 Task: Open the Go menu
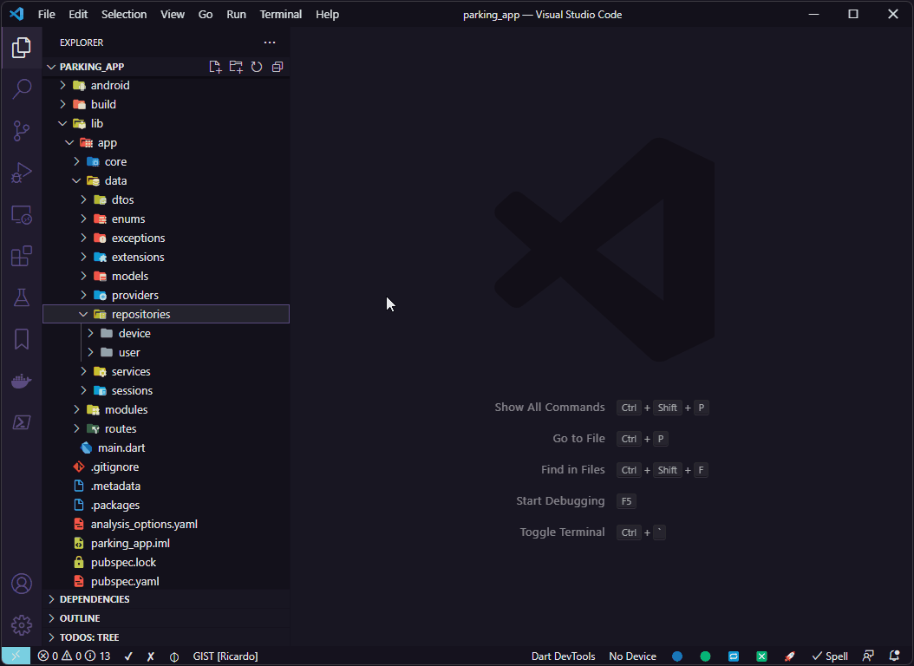pyautogui.click(x=206, y=15)
